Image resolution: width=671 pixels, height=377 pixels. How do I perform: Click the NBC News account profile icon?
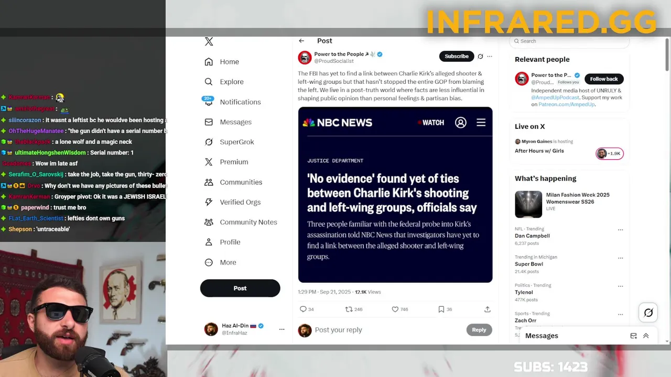coord(461,123)
